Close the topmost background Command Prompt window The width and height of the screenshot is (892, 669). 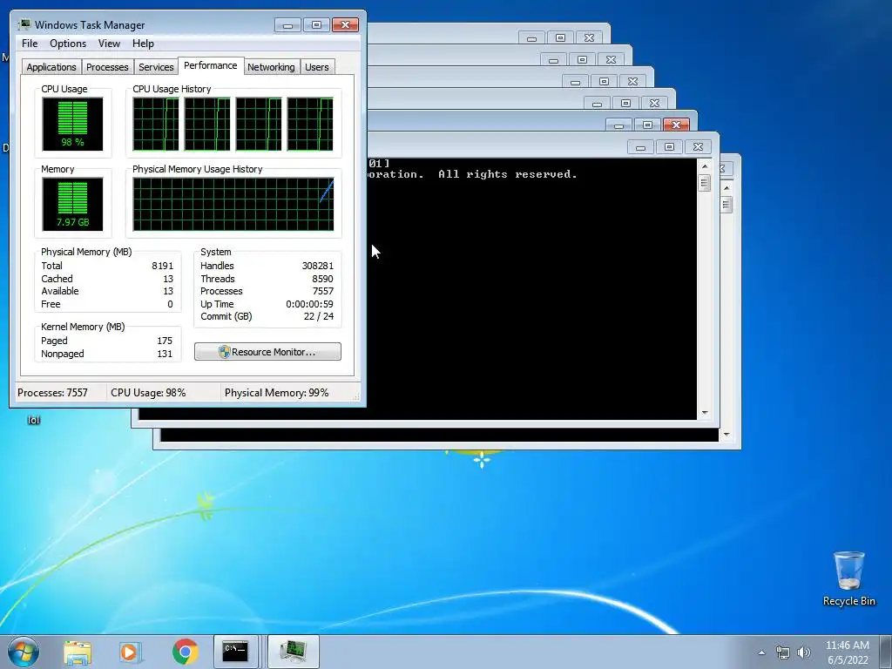click(590, 37)
